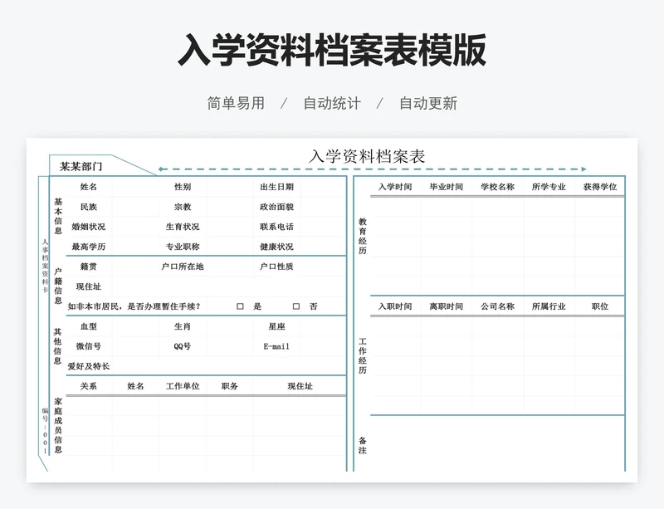Select the 爱好及特长 label cell
This screenshot has width=664, height=509.
[89, 366]
